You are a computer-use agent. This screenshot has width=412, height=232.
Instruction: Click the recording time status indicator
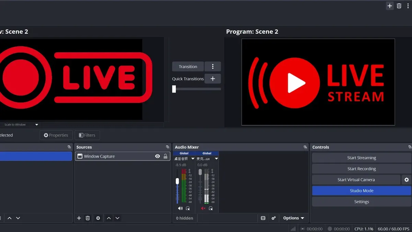coord(339,229)
